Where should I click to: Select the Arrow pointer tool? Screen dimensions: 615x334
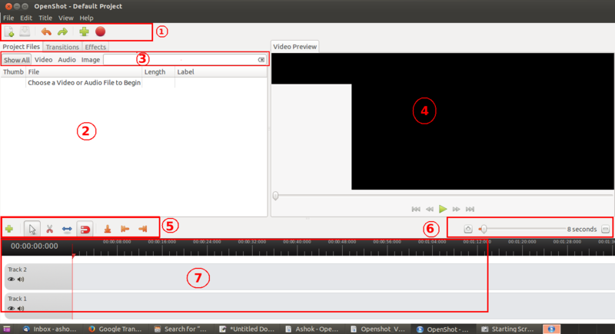(32, 229)
